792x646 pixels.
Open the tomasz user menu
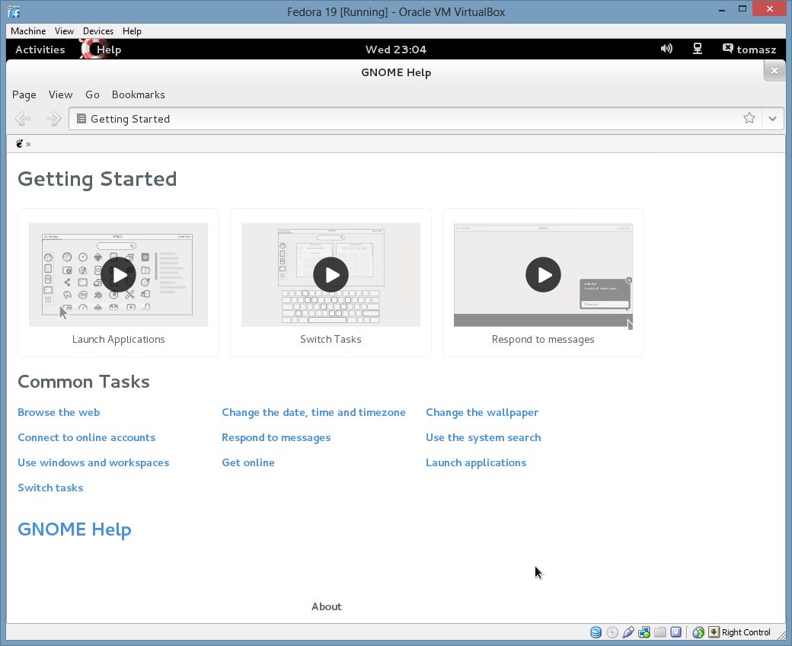tap(749, 49)
